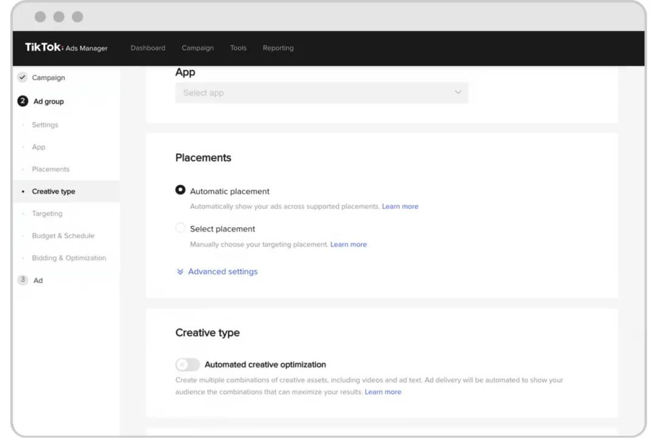Click the chevron arrow in app selector

point(458,93)
